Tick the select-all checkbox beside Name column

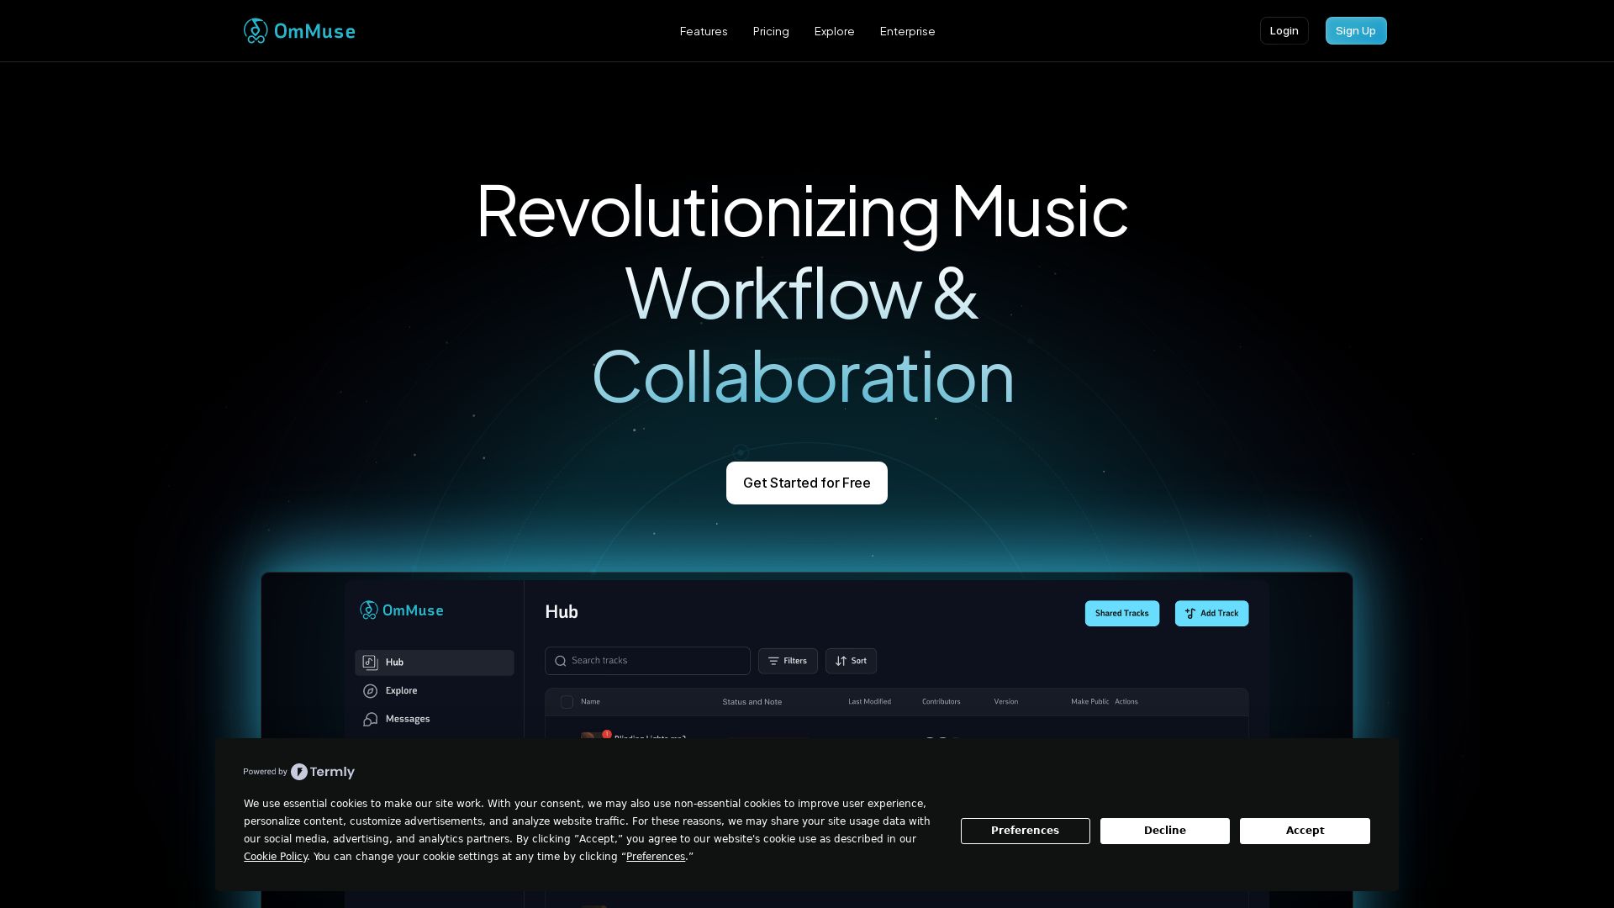click(x=567, y=702)
